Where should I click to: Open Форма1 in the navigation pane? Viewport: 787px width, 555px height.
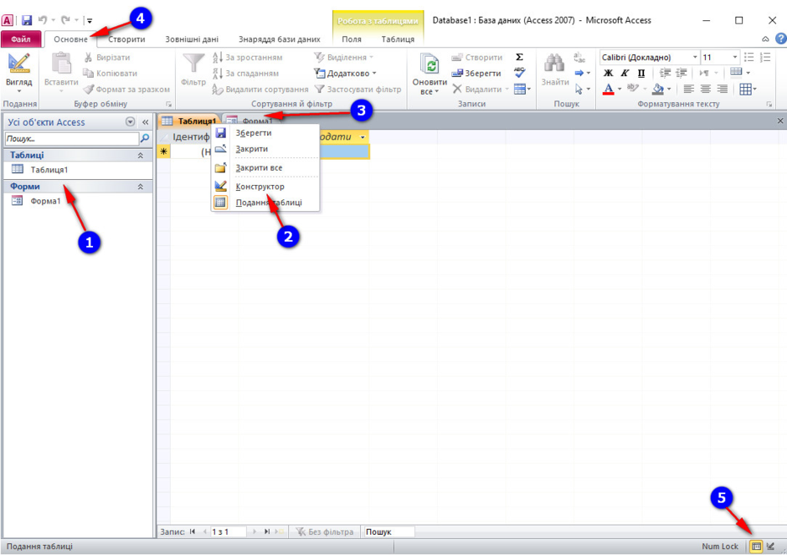[x=45, y=201]
